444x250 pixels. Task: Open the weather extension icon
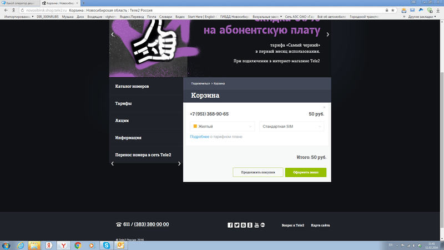coord(404,10)
